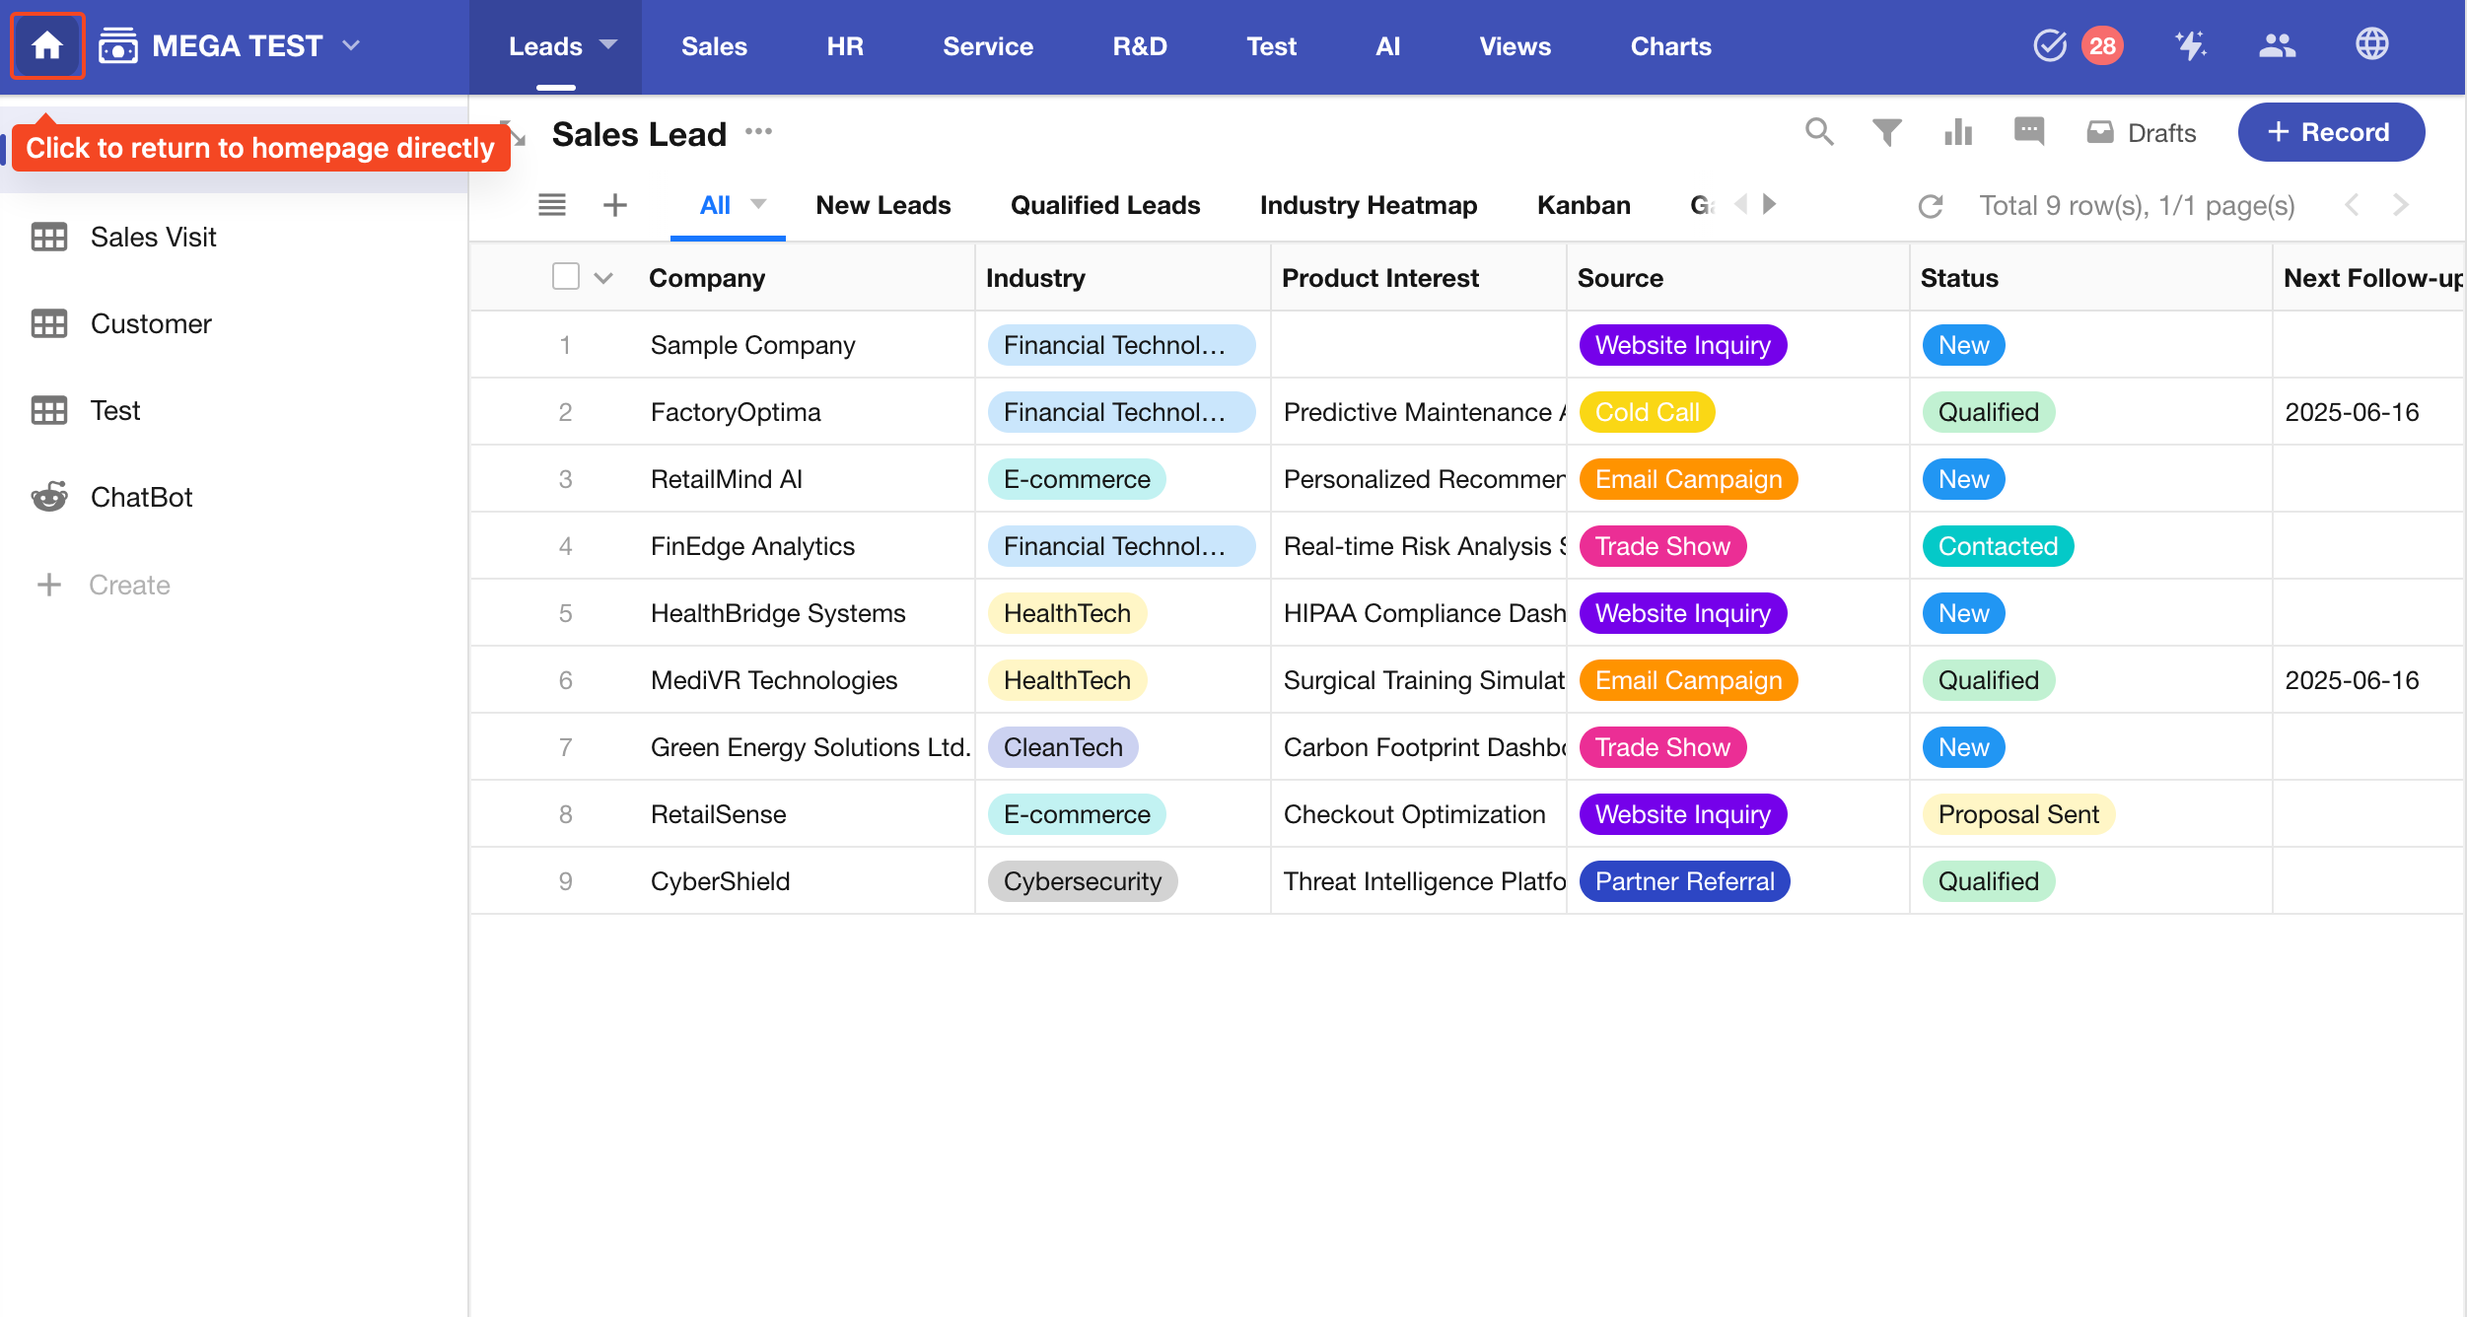Check the select-all checkbox in table header
This screenshot has height=1317, width=2467.
(x=565, y=277)
